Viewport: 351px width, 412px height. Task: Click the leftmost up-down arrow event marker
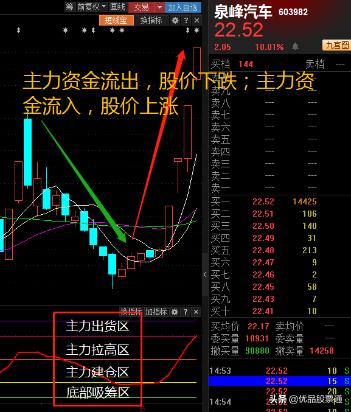tap(18, 30)
